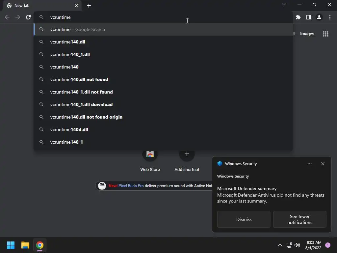Open the Images link

[307, 34]
